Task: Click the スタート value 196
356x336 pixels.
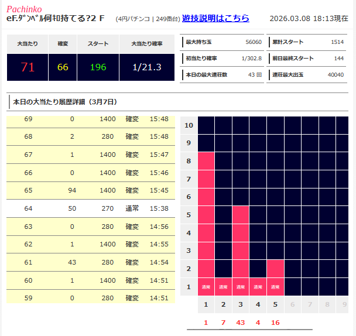Action: click(98, 67)
